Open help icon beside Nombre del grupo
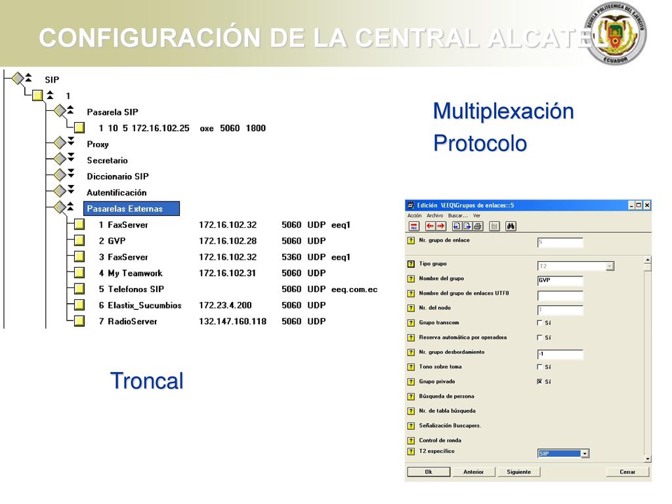The height and width of the screenshot is (504, 672). click(x=411, y=278)
